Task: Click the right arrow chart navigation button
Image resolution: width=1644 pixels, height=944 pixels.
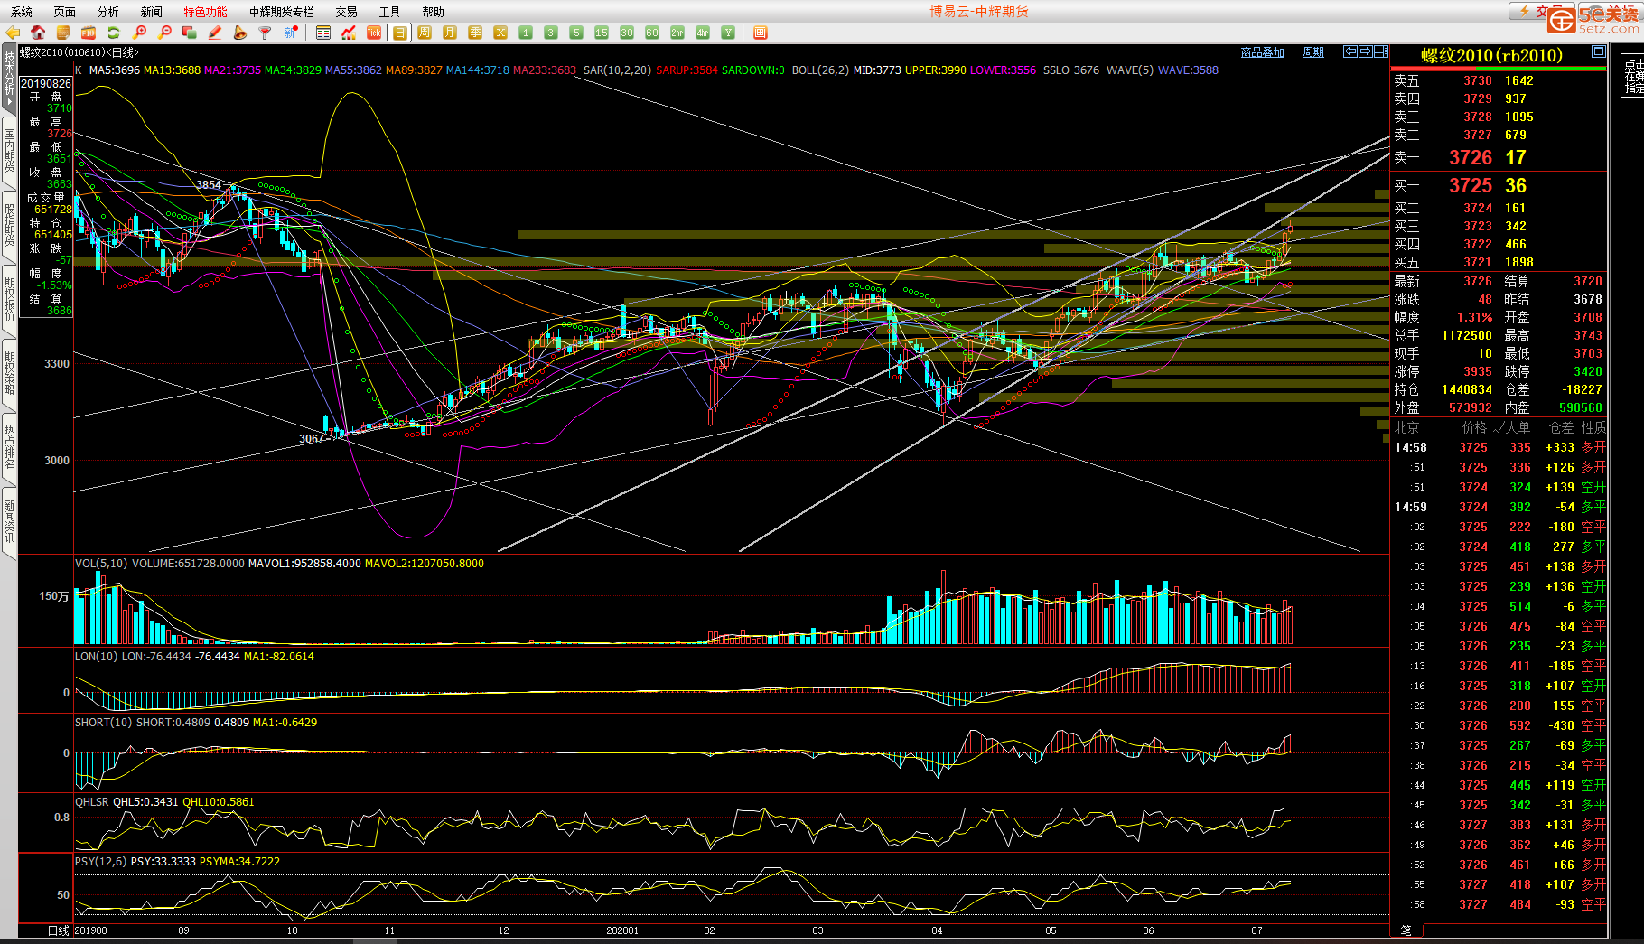Action: [x=1366, y=51]
